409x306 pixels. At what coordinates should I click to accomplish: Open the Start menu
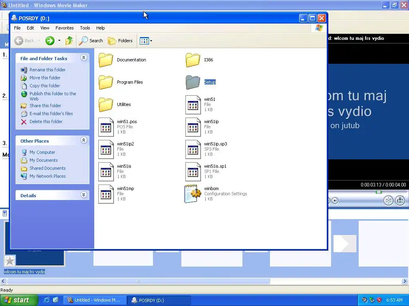point(19,300)
